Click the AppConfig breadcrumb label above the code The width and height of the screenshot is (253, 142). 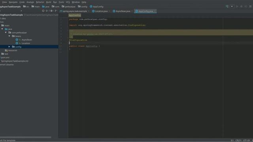click(x=75, y=15)
